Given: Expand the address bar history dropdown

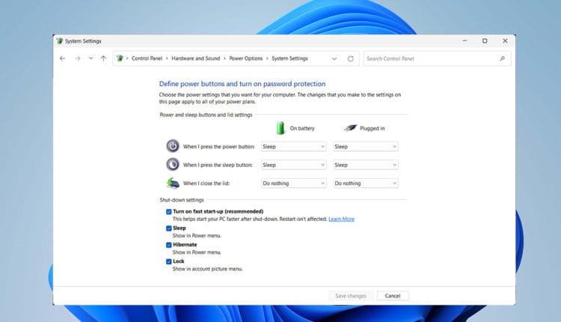Looking at the screenshot, I should pyautogui.click(x=334, y=58).
